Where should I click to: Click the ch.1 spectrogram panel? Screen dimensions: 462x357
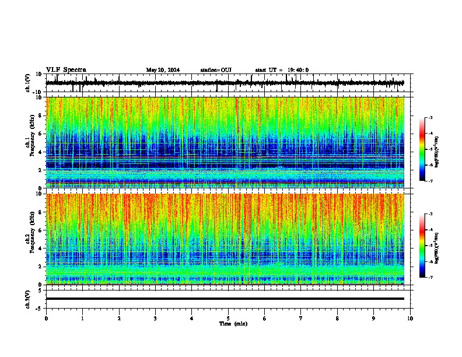tap(225, 142)
